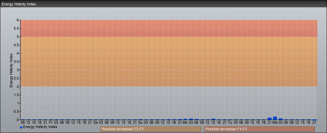Image resolution: width=327 pixels, height=133 pixels.
Task: Click the blue Energy Helicity Index legend marker
Action: click(21, 127)
